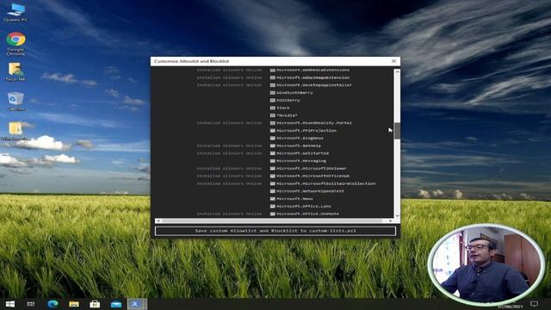Screen dimensions: 551x310
Task: Uncheck Microsoft.MicrosoftSolitaireCollection
Action: [272, 183]
